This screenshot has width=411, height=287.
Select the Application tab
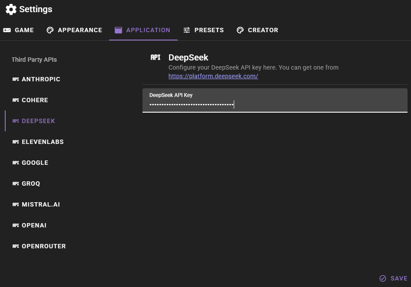pos(143,30)
